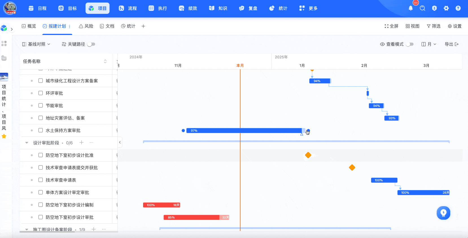This screenshot has width=468, height=238.
Task: Click the user avatar in top left
Action: (10, 8)
